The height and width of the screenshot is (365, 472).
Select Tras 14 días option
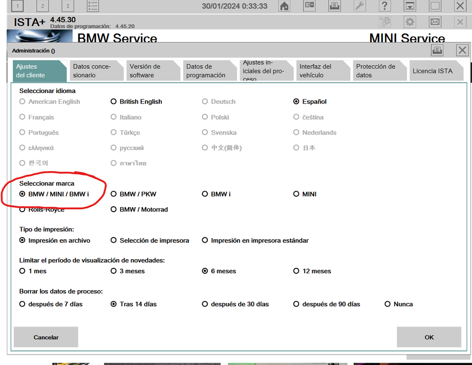pos(134,304)
